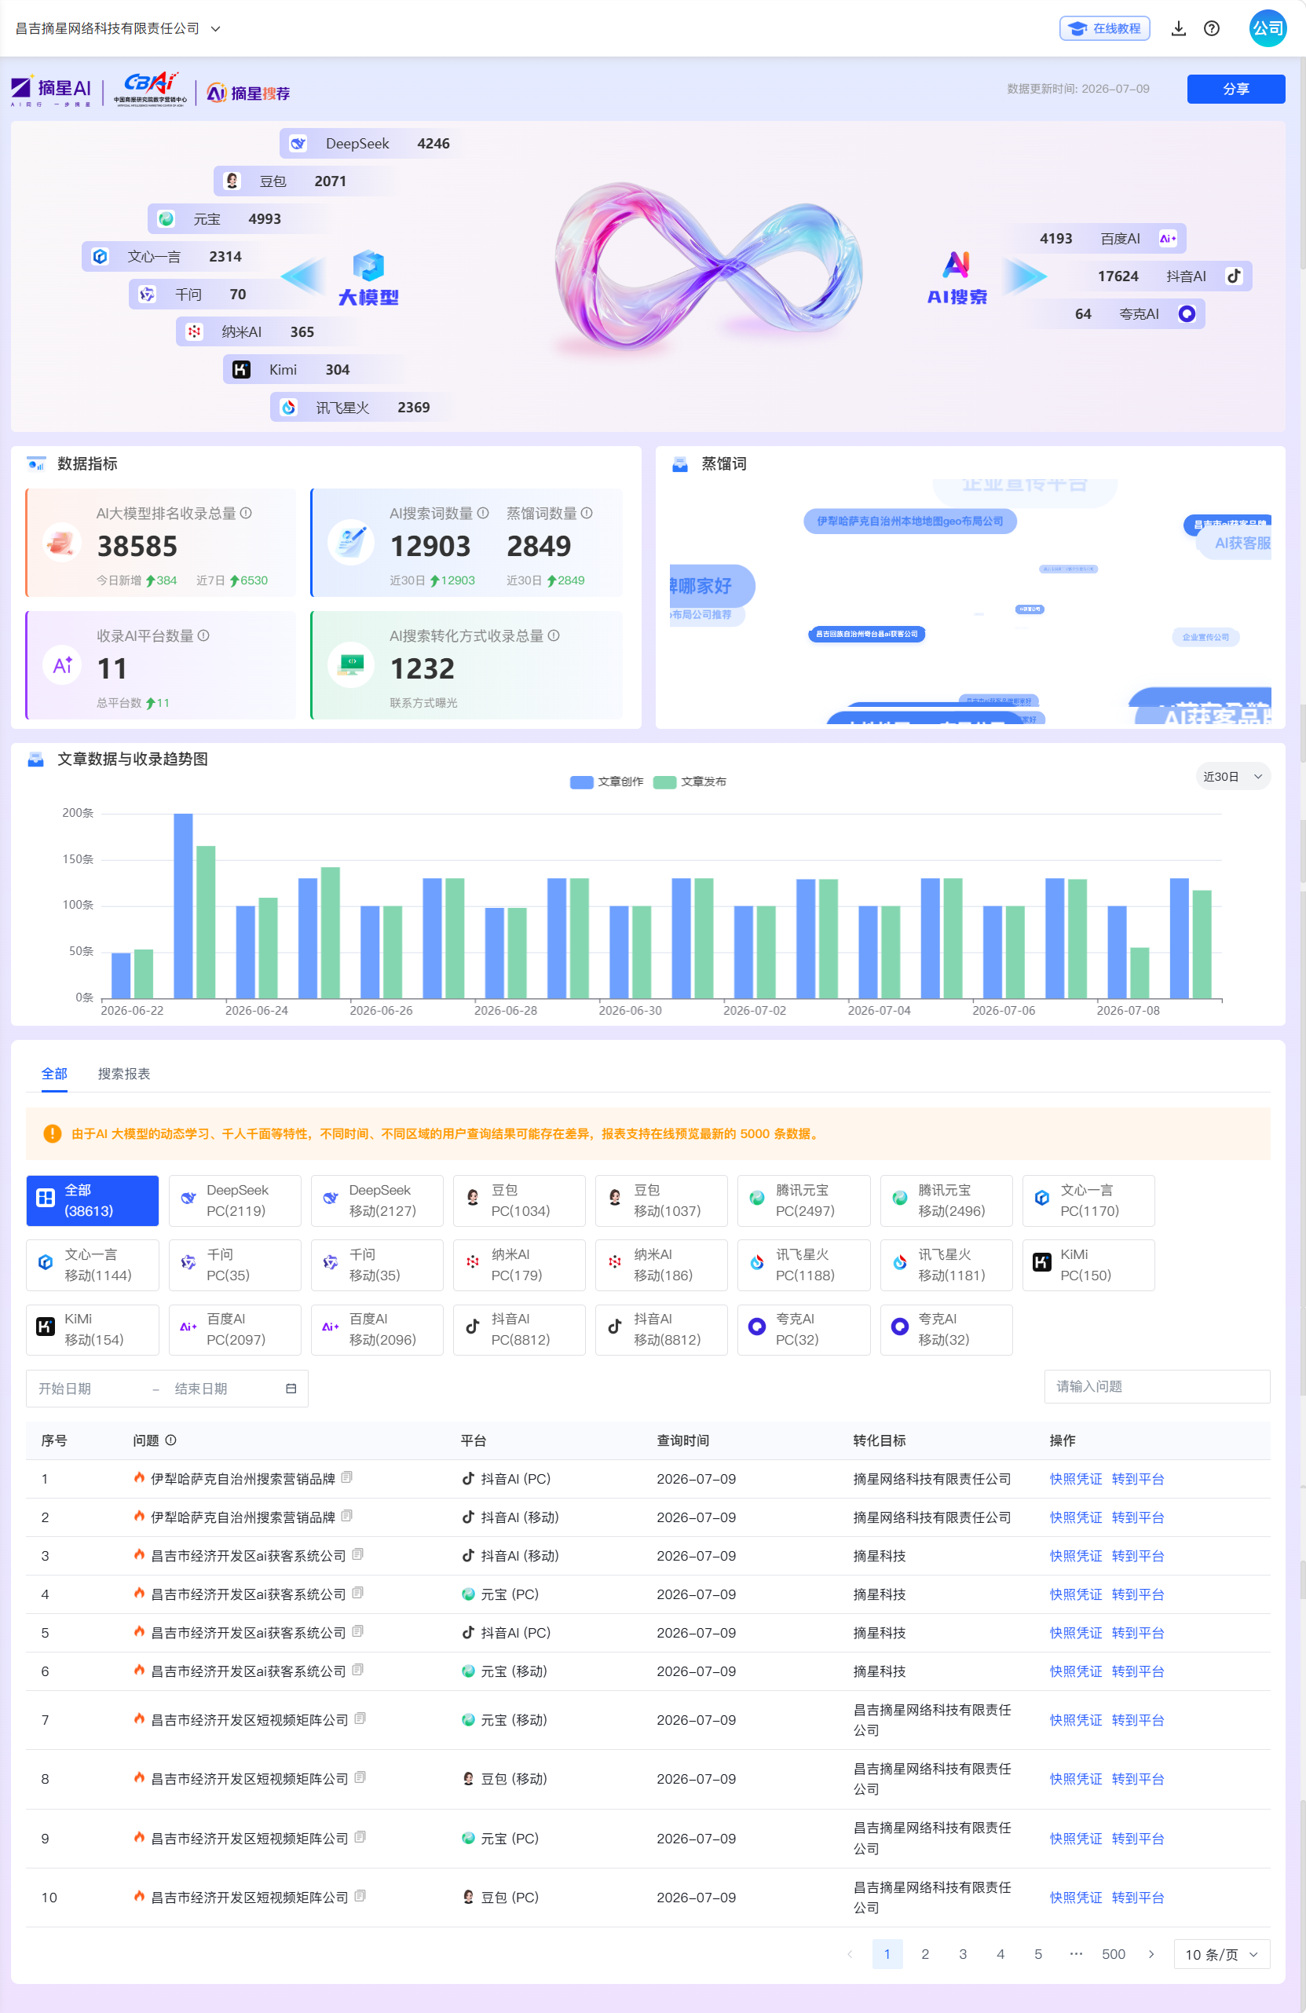Click 快照凭证 link in row 8
This screenshot has width=1306, height=2013.
pos(1075,1779)
